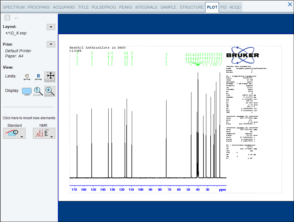Image resolution: width=294 pixels, height=222 pixels.
Task: Open the Print dropdown arrow
Action: 51,44
